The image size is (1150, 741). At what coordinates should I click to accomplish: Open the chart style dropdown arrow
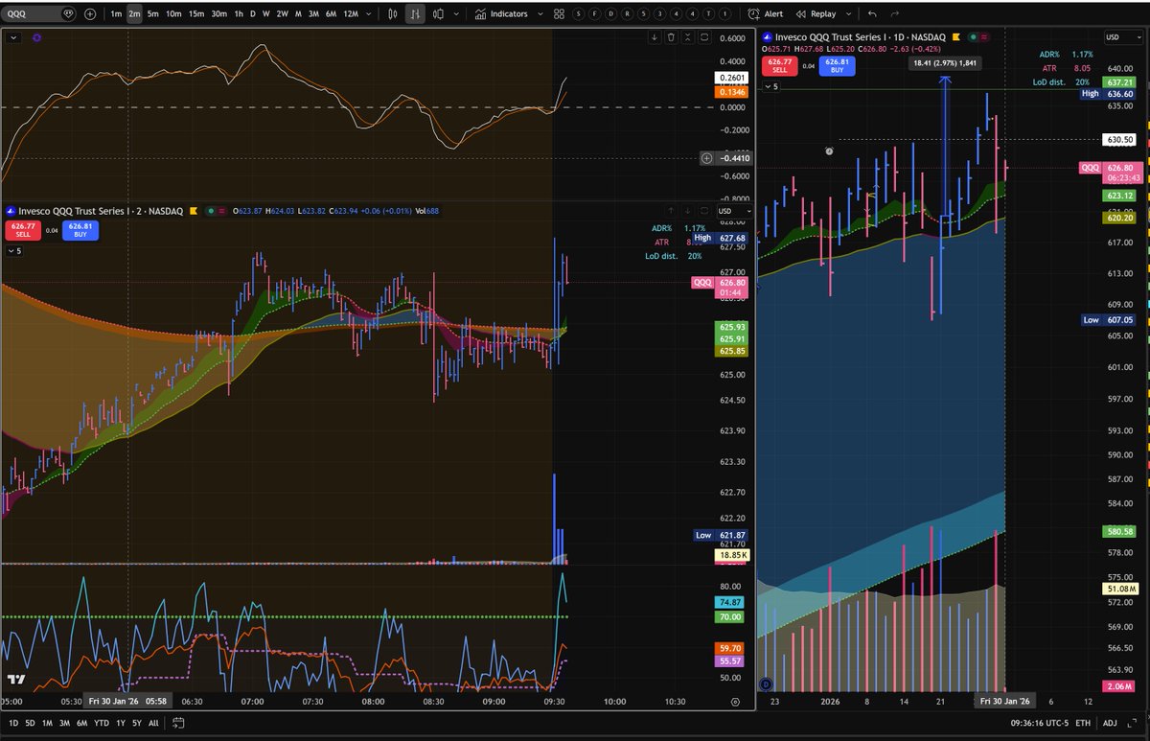[454, 14]
